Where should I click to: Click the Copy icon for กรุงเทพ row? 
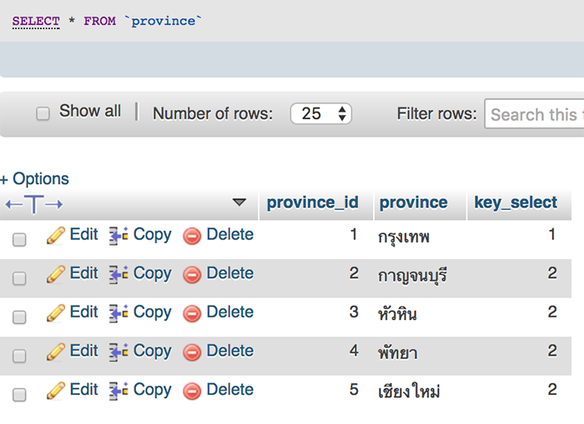pos(118,236)
